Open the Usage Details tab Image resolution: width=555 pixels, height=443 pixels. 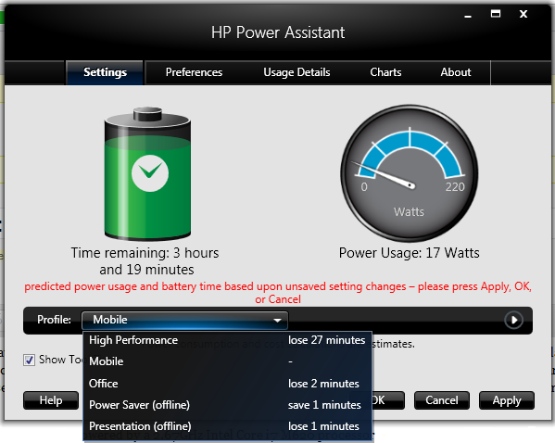click(x=296, y=72)
